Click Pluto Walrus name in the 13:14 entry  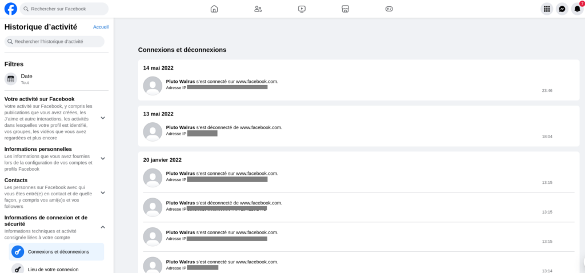coord(181,262)
